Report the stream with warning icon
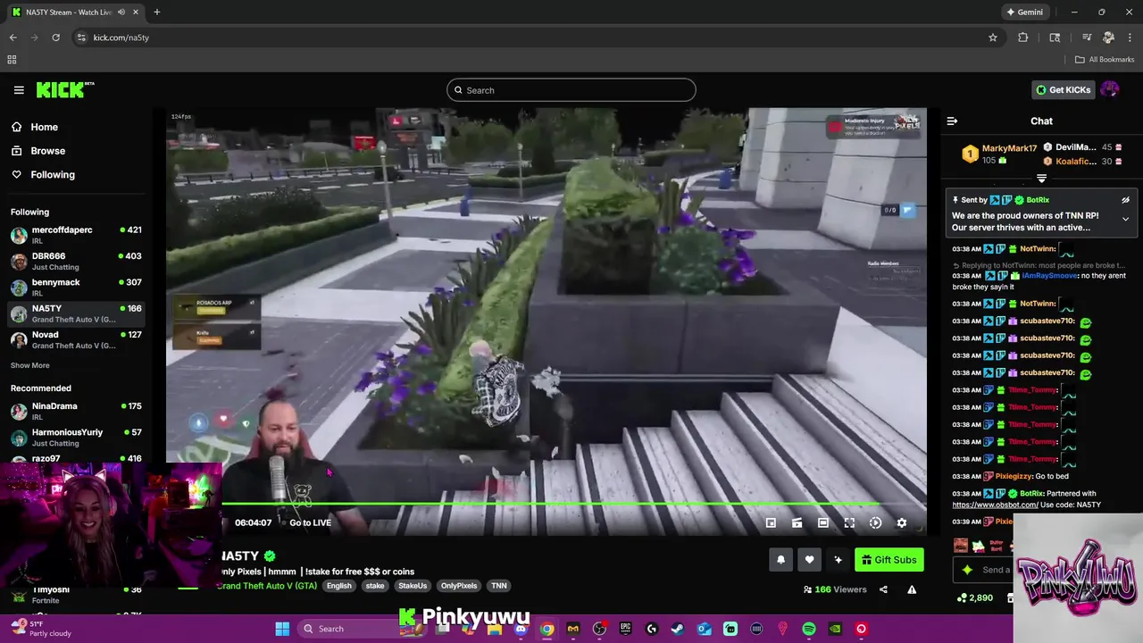1143x643 pixels. [912, 589]
